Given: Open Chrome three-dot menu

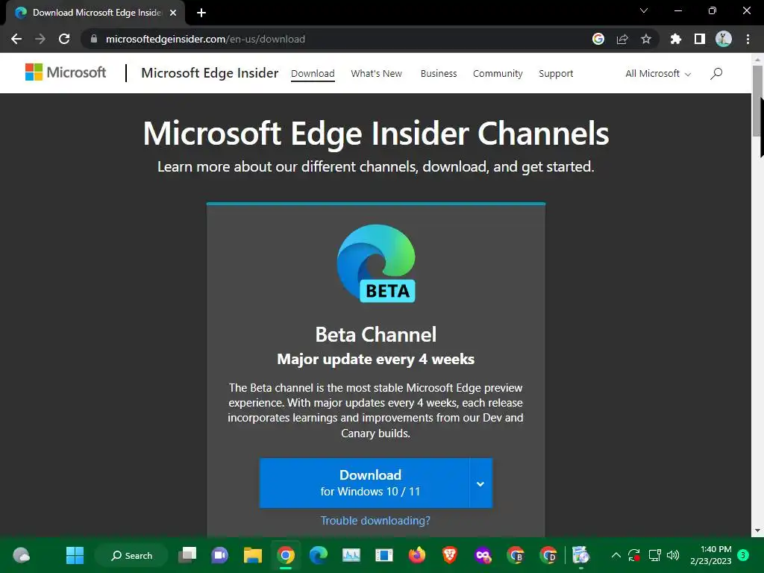Looking at the screenshot, I should click(748, 39).
